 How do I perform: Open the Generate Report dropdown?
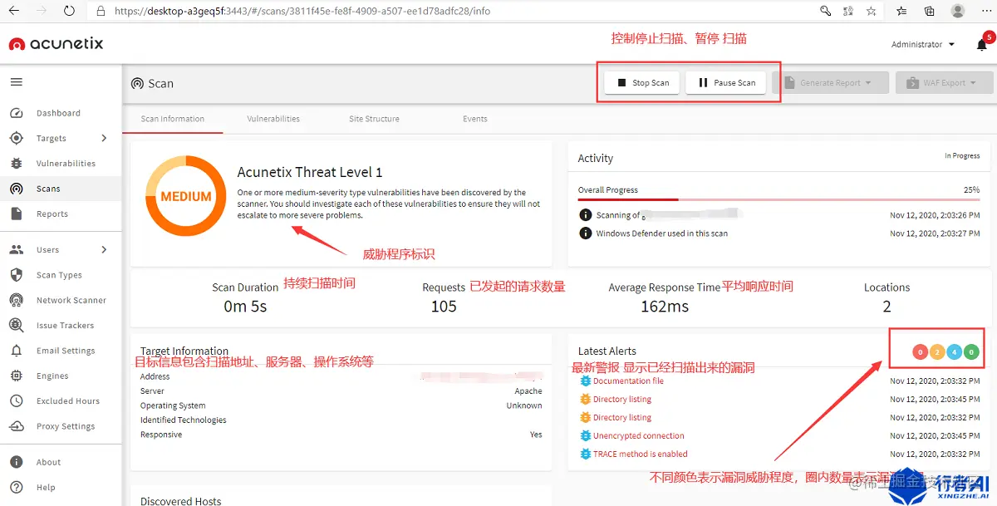[830, 83]
